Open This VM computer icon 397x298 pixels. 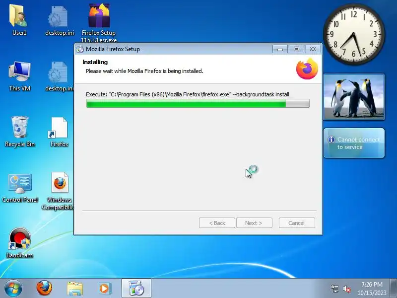pyautogui.click(x=19, y=76)
